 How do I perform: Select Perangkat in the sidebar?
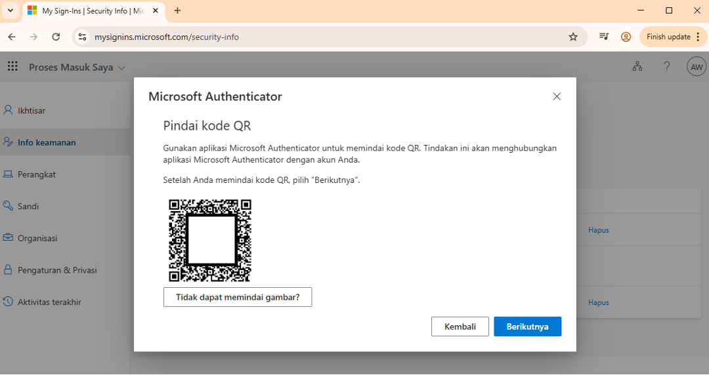coord(36,174)
